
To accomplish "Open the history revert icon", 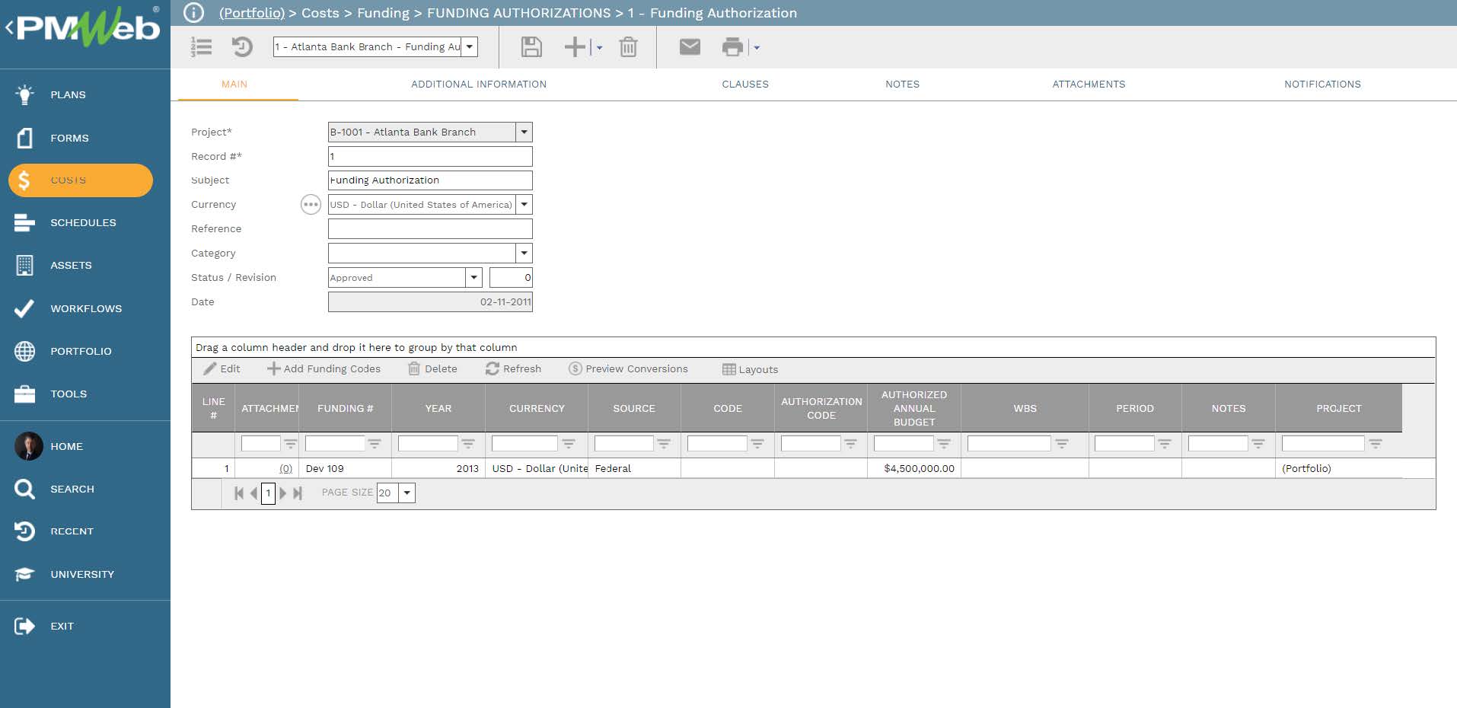I will (242, 47).
